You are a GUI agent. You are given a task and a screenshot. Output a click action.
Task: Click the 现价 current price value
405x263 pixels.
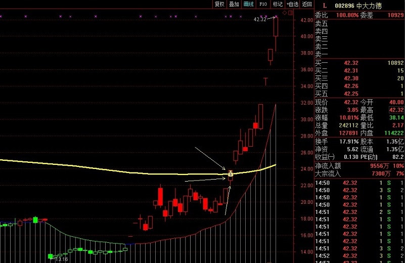[x=351, y=102]
